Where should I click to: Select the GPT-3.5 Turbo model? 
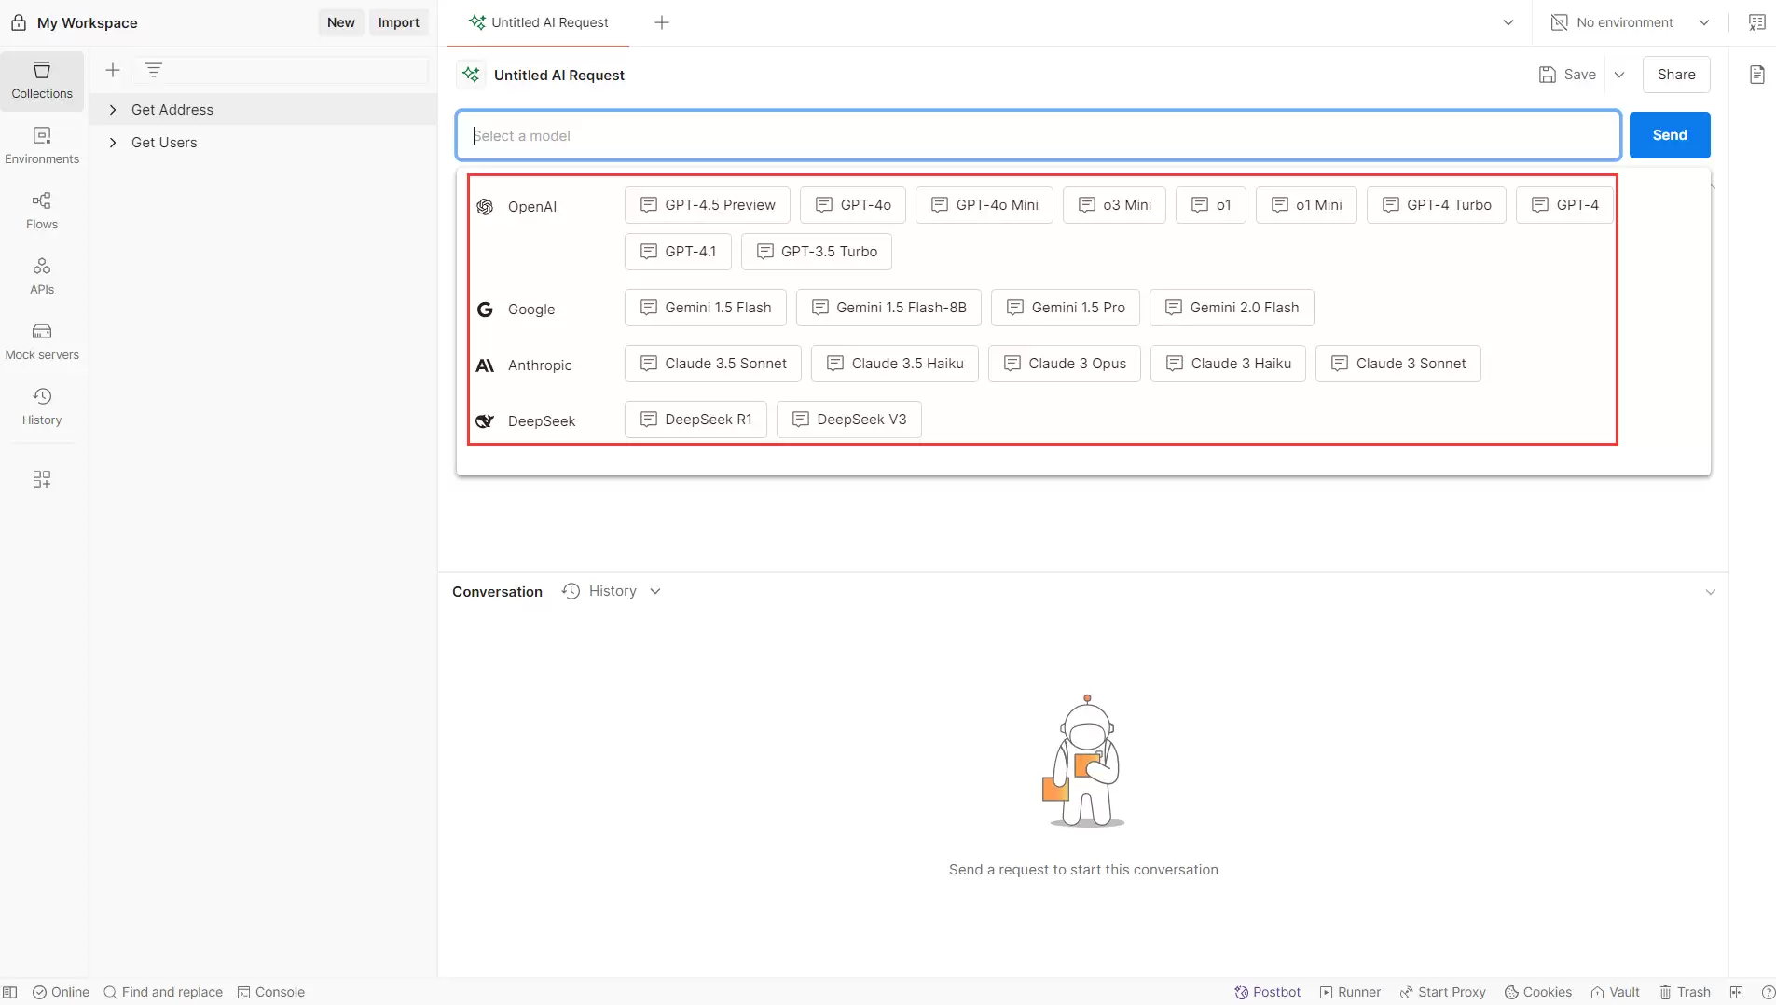point(817,252)
